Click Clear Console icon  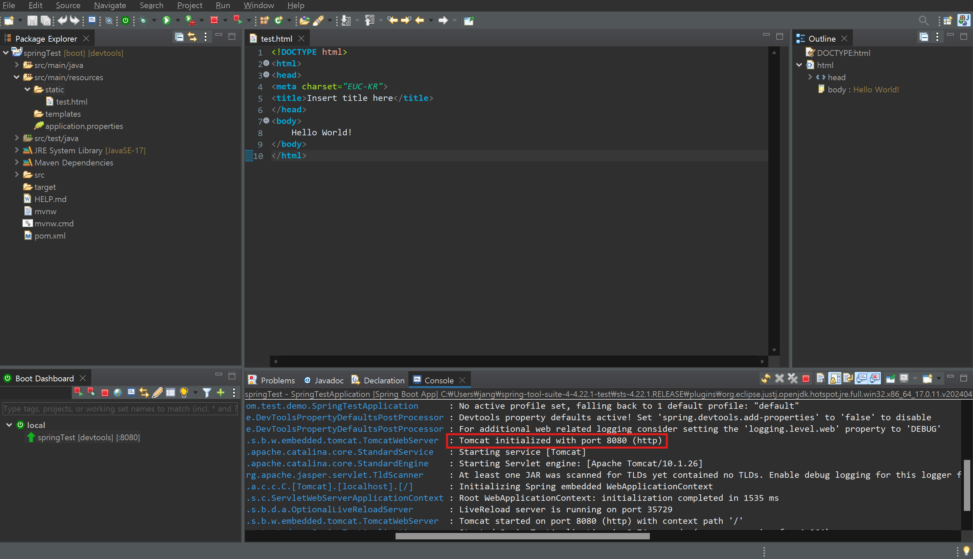tap(821, 379)
